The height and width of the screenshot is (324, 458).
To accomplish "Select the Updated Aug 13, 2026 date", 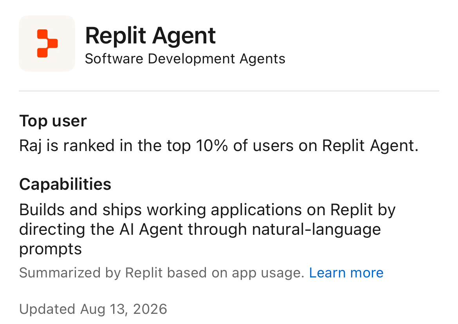I will click(93, 309).
